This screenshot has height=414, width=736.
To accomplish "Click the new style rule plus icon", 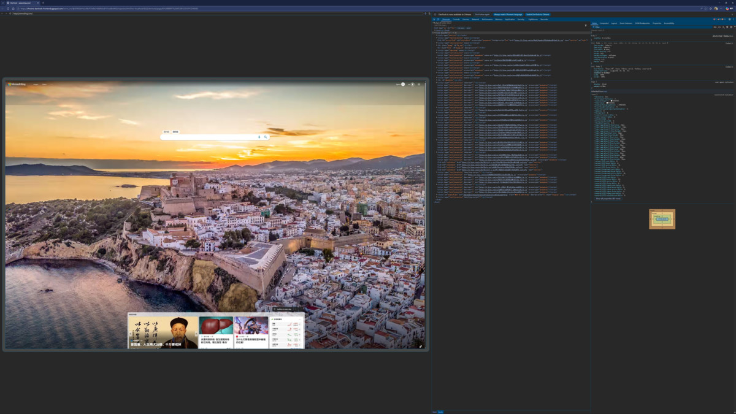I will (x=723, y=27).
